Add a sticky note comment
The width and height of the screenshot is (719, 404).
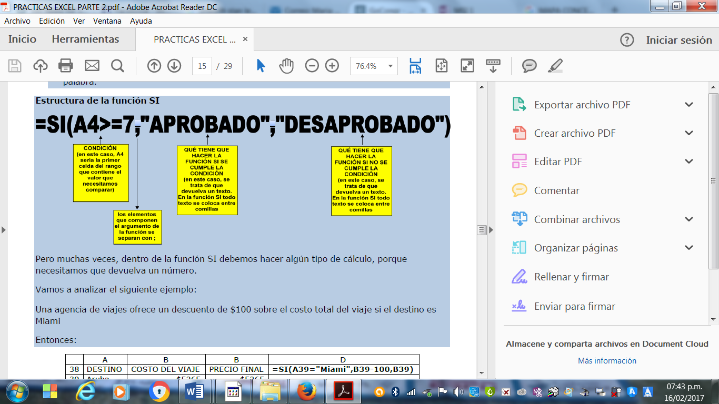529,66
